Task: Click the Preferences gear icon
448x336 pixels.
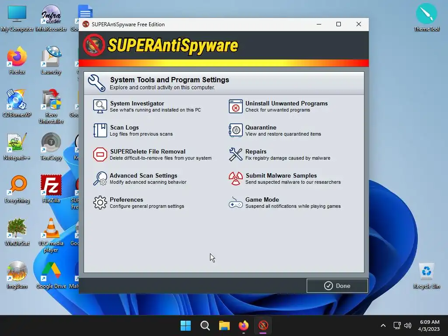Action: 100,202
